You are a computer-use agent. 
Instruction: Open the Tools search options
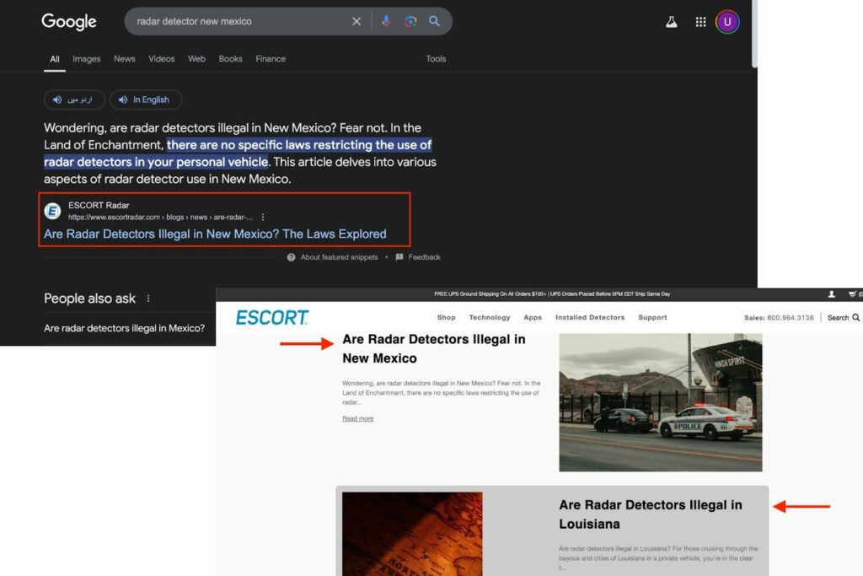436,59
